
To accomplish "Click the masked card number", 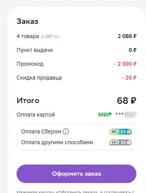I will tap(126, 114).
